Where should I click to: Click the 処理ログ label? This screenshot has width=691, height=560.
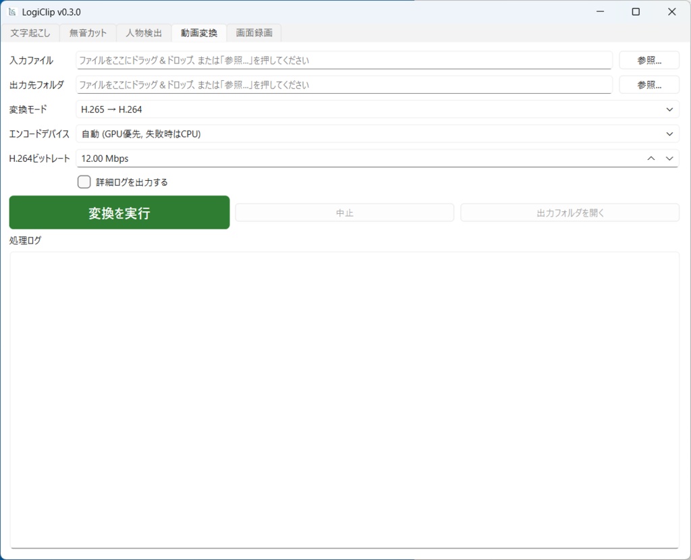click(x=25, y=241)
